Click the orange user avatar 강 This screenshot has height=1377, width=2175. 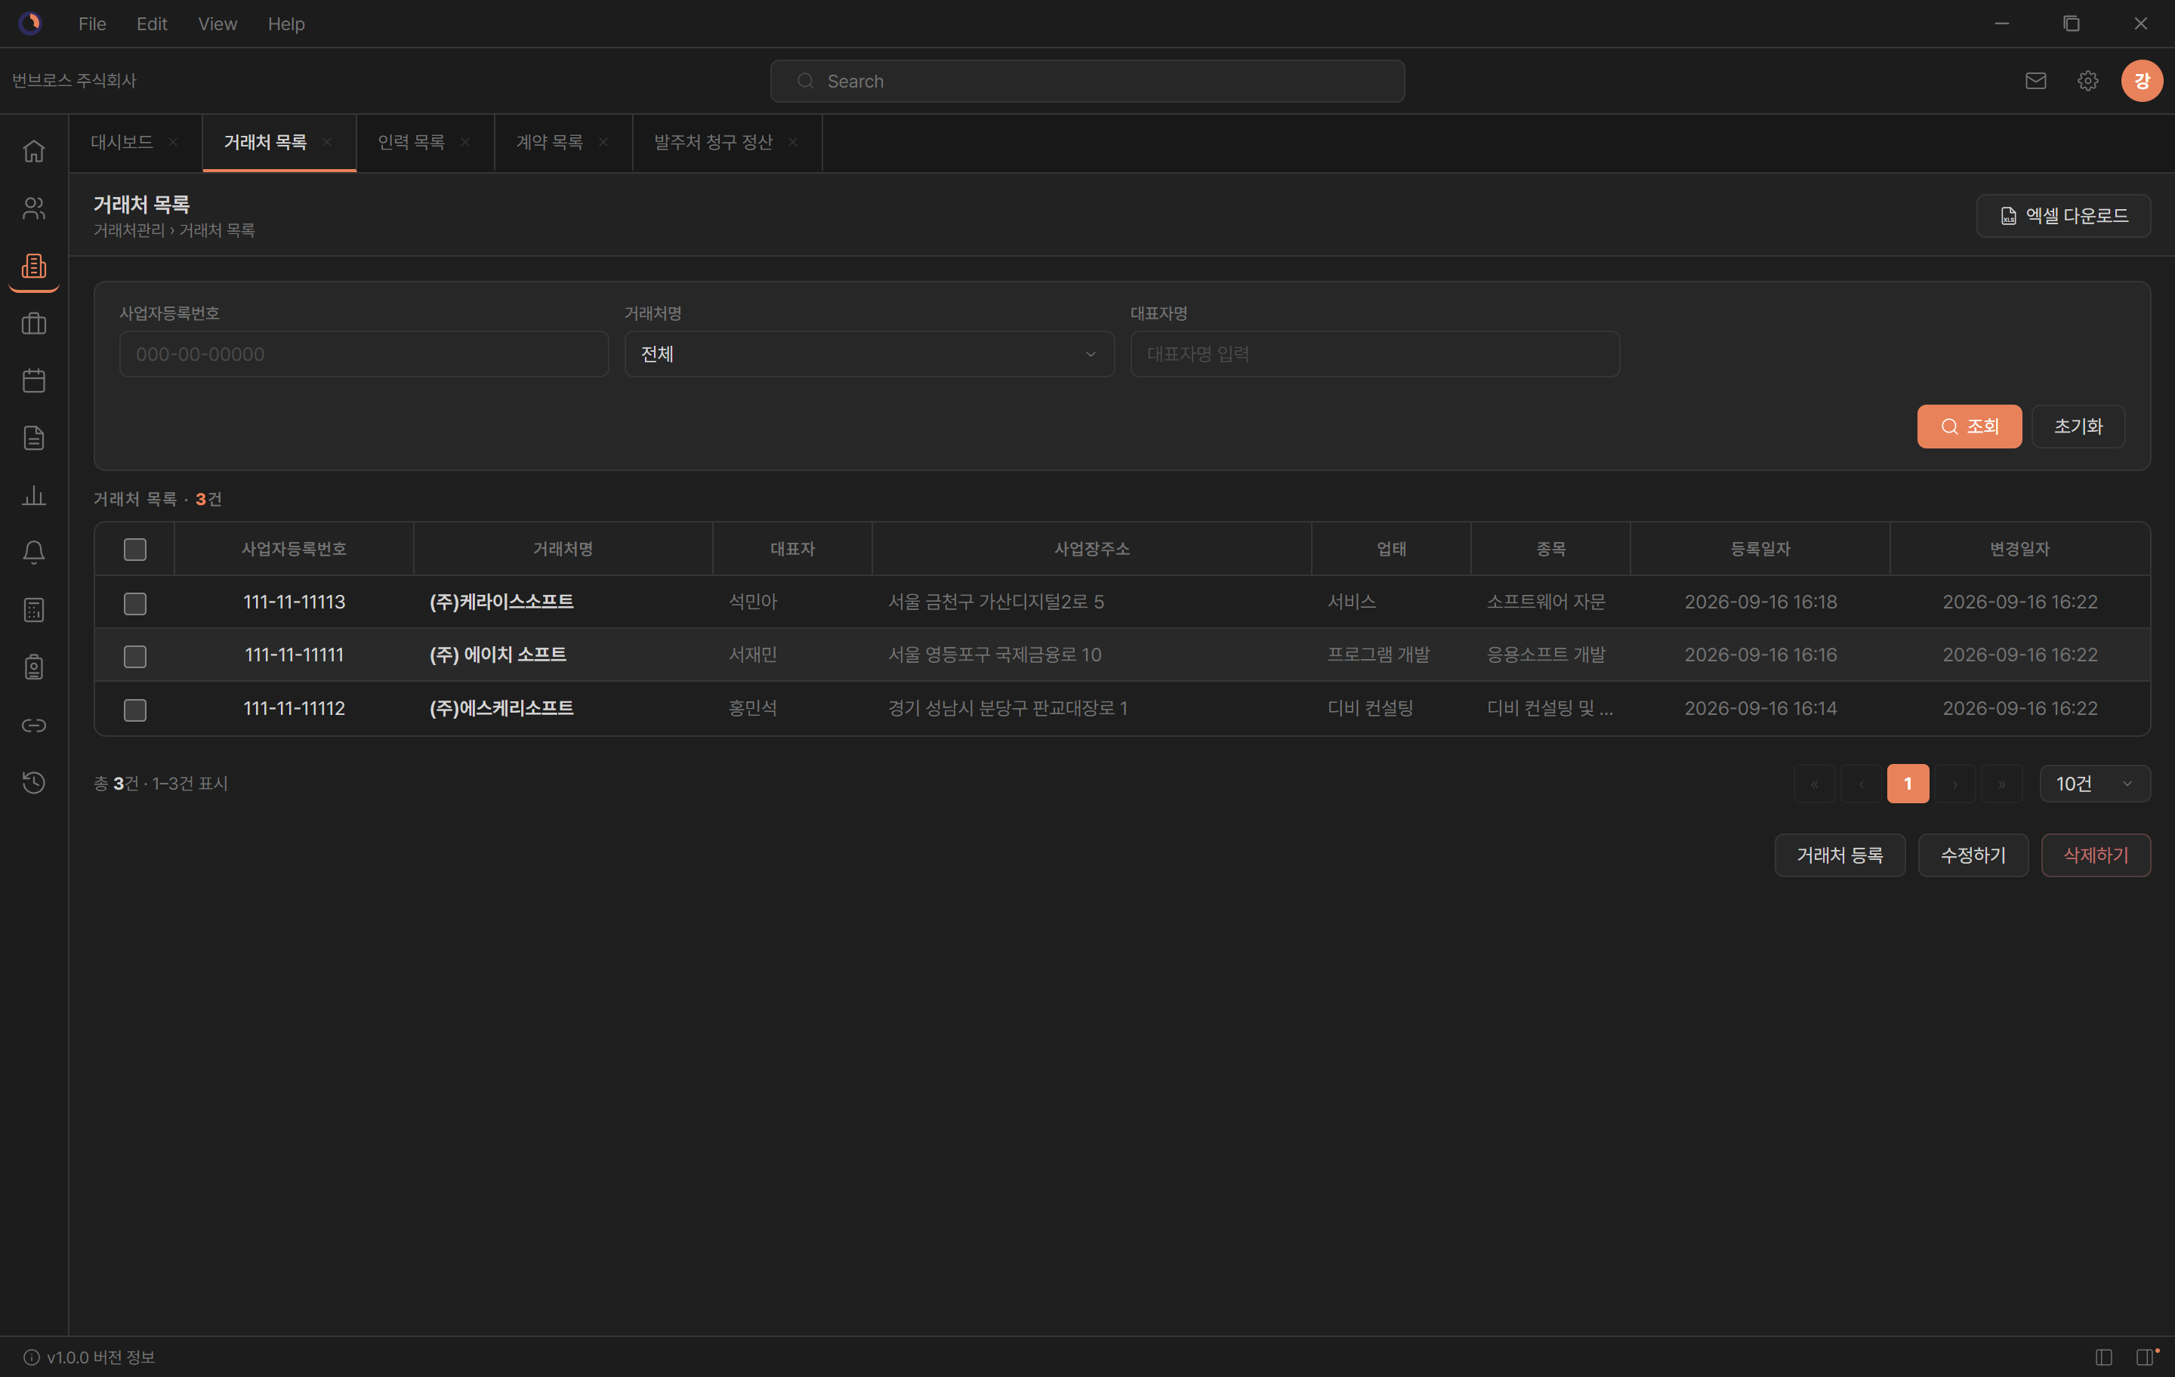(2142, 82)
